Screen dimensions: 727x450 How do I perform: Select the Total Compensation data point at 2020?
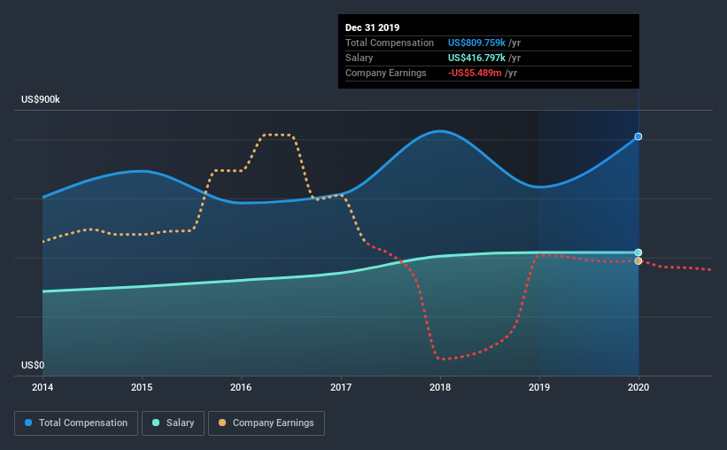[638, 136]
